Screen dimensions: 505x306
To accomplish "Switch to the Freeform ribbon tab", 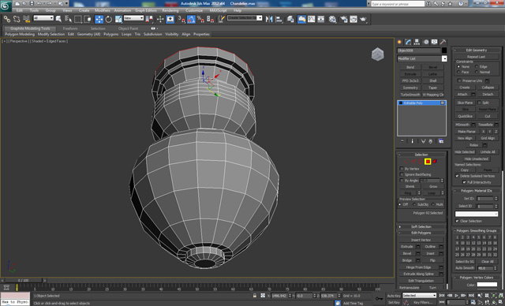I will tap(70, 28).
